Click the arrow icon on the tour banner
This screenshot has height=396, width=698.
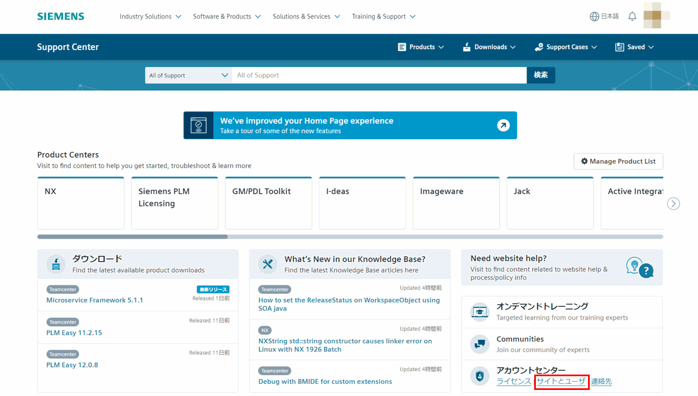pyautogui.click(x=503, y=125)
